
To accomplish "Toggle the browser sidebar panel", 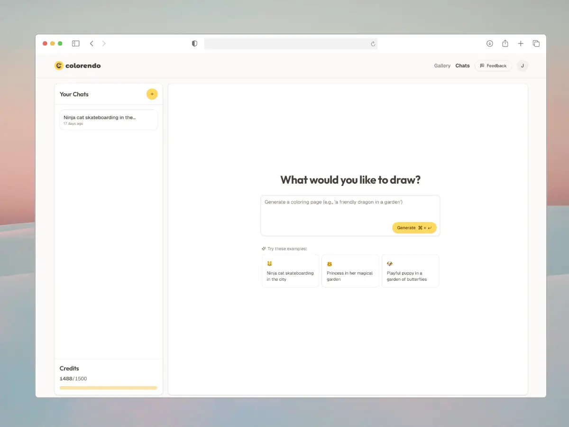I will (x=75, y=44).
